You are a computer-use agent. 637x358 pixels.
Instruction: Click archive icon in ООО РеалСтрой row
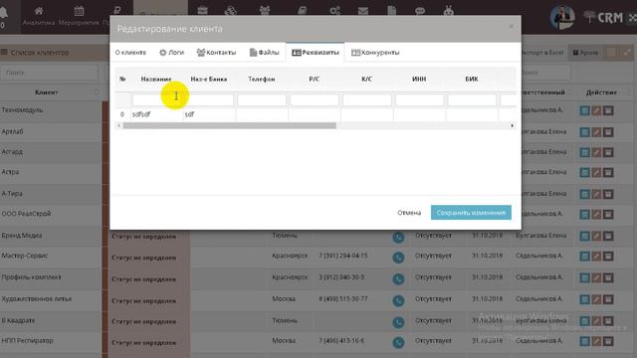pyautogui.click(x=608, y=215)
